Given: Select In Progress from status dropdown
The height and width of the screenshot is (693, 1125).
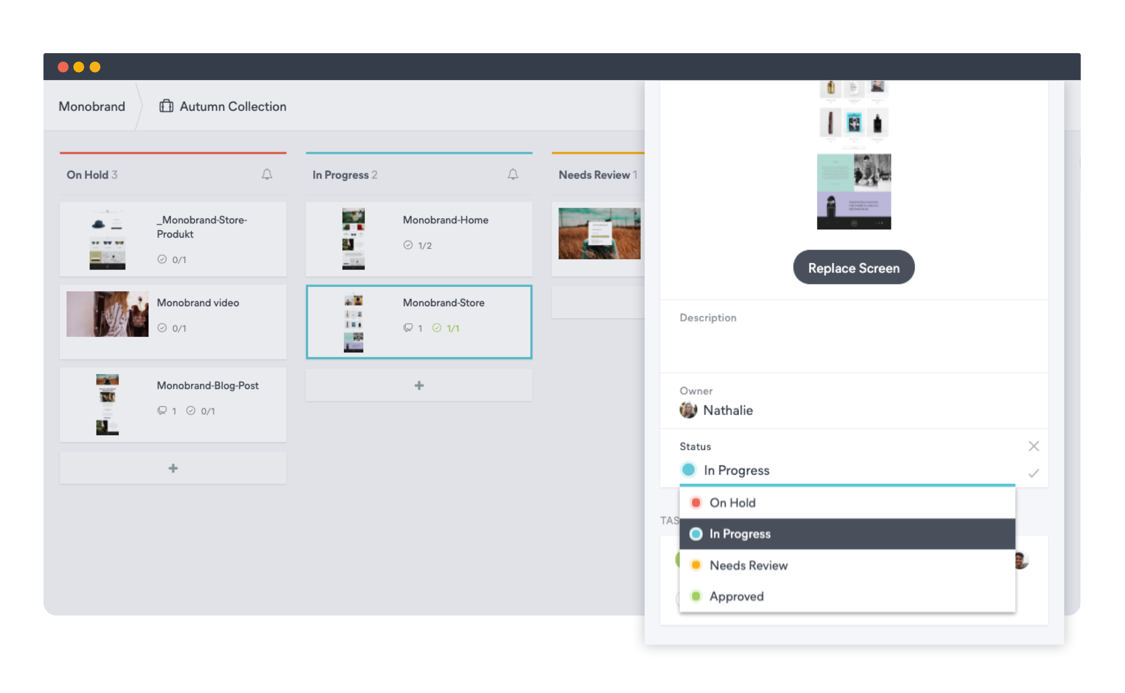Looking at the screenshot, I should pyautogui.click(x=844, y=533).
